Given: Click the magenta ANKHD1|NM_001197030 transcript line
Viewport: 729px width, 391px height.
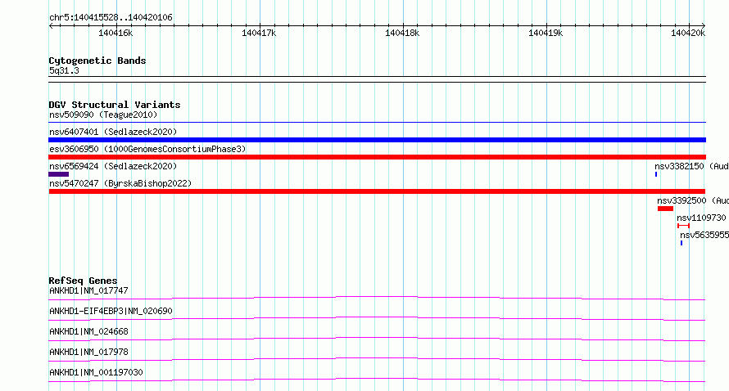Looking at the screenshot, I should pyautogui.click(x=377, y=380).
